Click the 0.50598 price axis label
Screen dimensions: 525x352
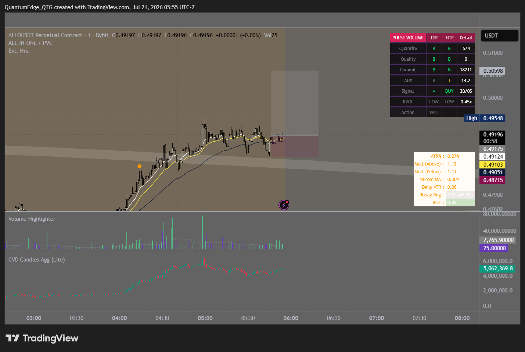[x=493, y=71]
